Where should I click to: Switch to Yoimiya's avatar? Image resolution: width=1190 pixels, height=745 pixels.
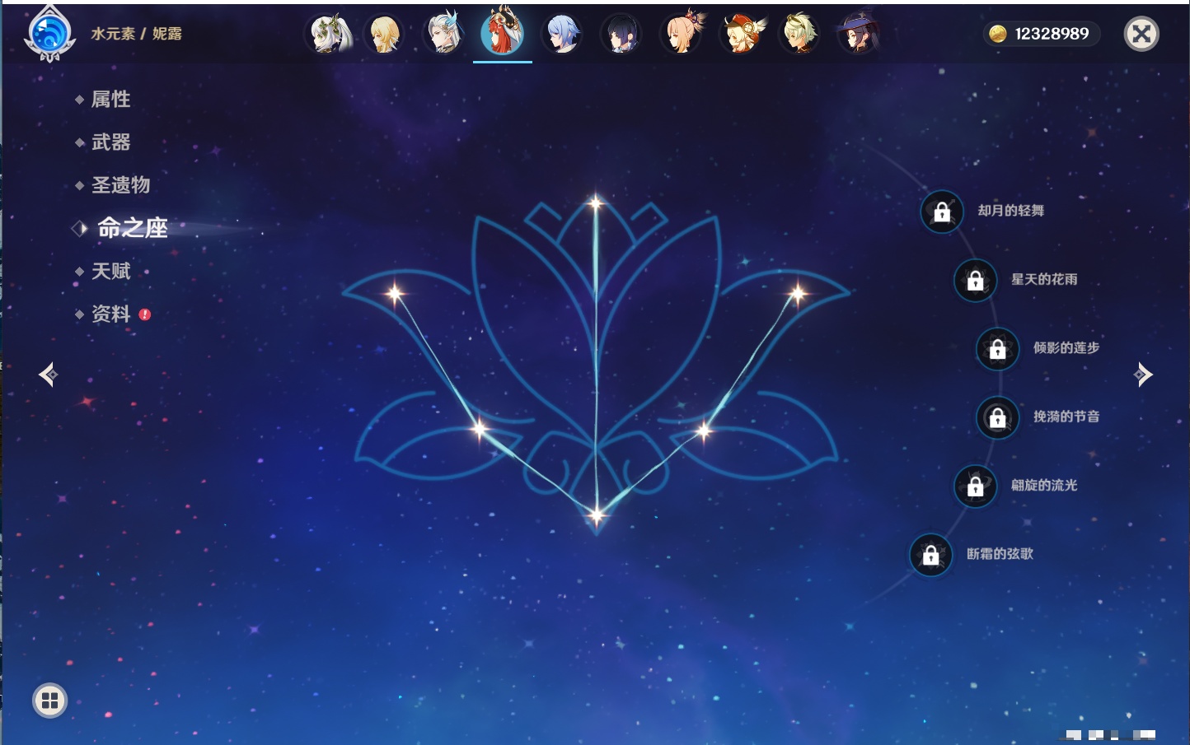(x=682, y=35)
